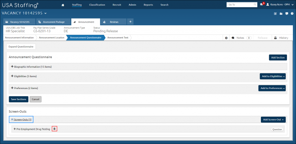
Task: Click the user profile icon for Kasey Acres
Action: [x=268, y=4]
